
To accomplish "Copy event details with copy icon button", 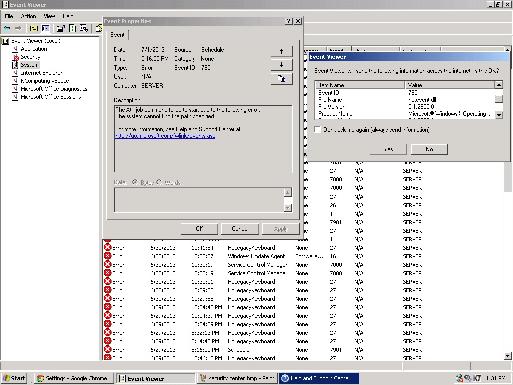I will tap(282, 79).
